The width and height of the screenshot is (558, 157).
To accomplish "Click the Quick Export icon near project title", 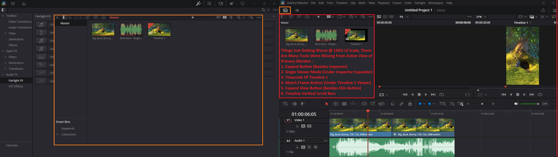I will tap(543, 10).
